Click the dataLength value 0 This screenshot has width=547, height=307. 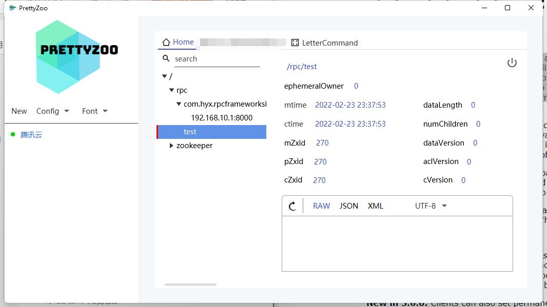pyautogui.click(x=473, y=105)
